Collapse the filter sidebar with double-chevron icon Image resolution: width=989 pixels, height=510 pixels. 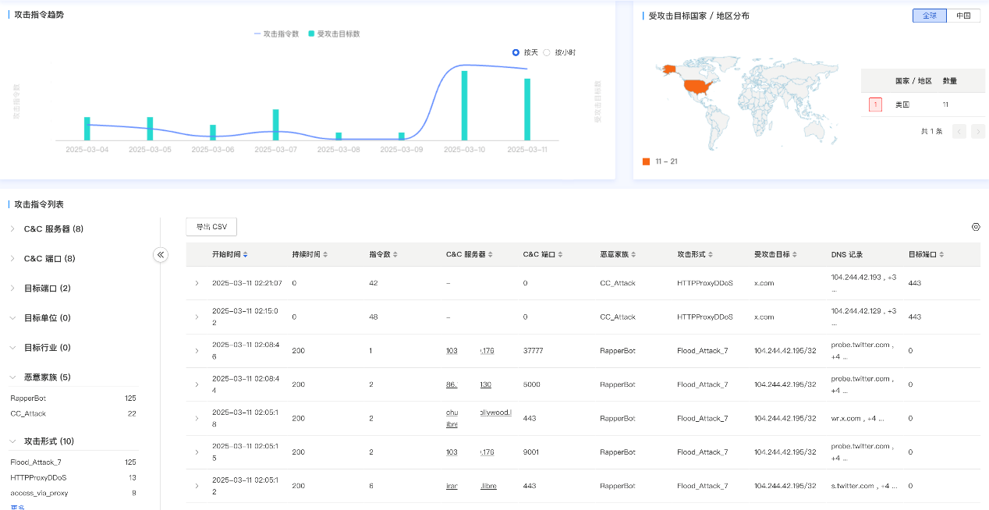(161, 254)
